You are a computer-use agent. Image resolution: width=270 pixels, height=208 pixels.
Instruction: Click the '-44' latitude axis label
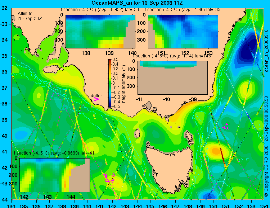point(4,200)
